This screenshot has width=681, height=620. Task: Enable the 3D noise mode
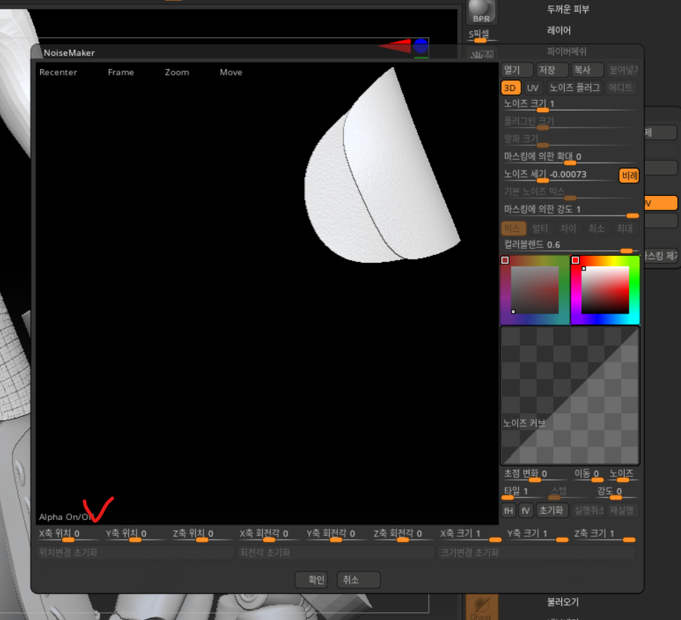(511, 88)
